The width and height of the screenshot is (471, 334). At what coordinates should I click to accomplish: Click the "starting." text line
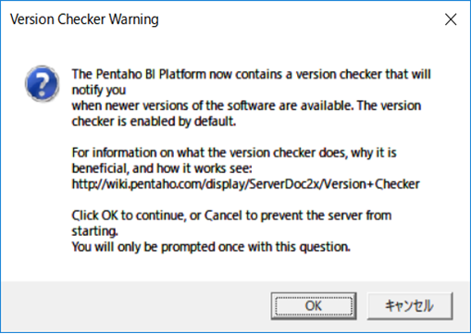94,231
